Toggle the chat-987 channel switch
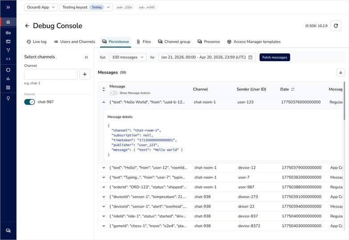The width and height of the screenshot is (349, 240). click(x=29, y=102)
